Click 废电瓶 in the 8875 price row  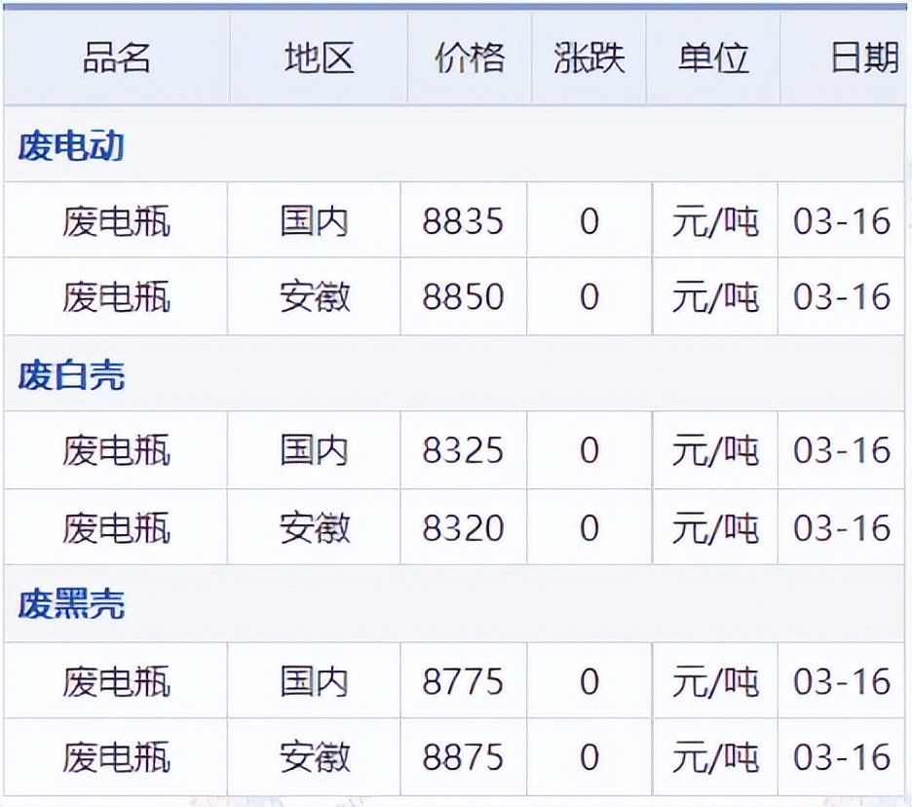[x=116, y=757]
